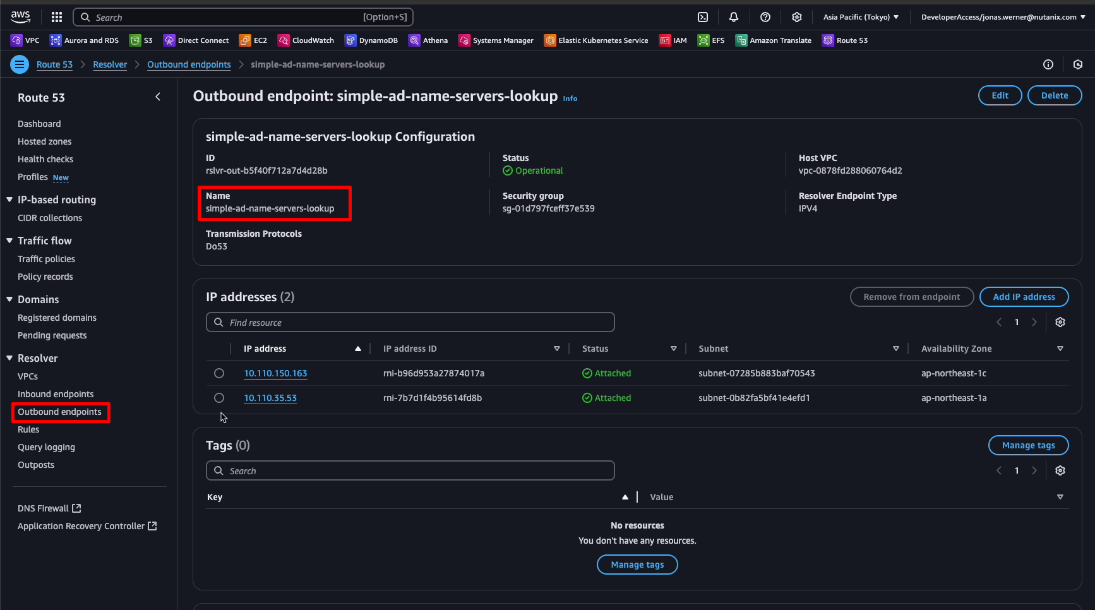The height and width of the screenshot is (610, 1095).
Task: Click Manage tags button under No resources
Action: pyautogui.click(x=637, y=565)
